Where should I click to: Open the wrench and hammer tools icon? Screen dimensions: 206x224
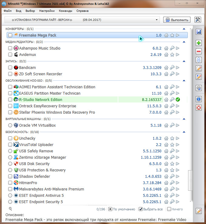pyautogui.click(x=198, y=20)
